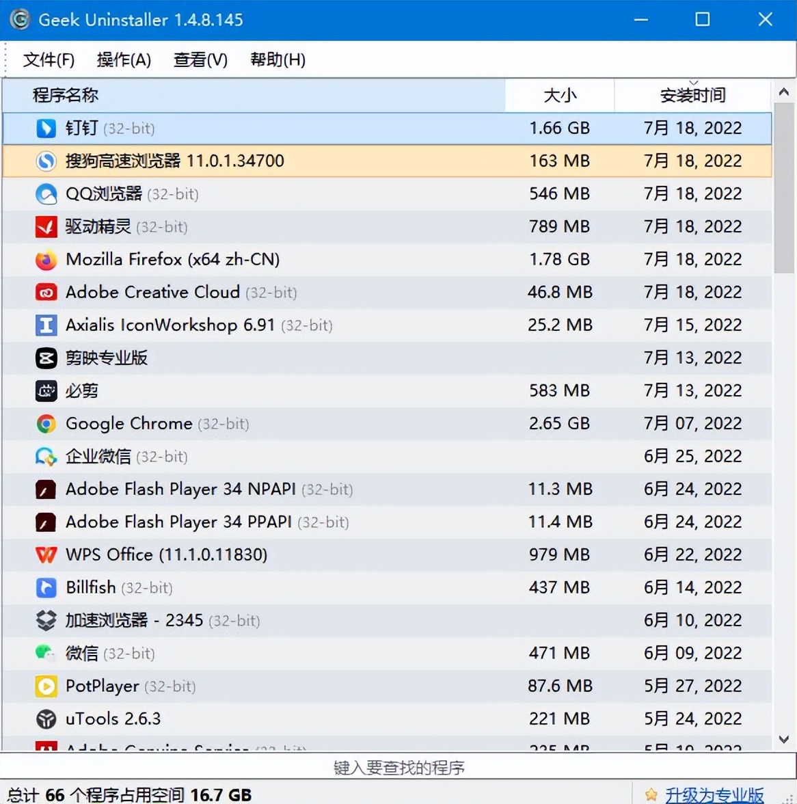797x804 pixels.
Task: Select Axialis IconWorkshop 6.91 entry
Action: point(200,325)
